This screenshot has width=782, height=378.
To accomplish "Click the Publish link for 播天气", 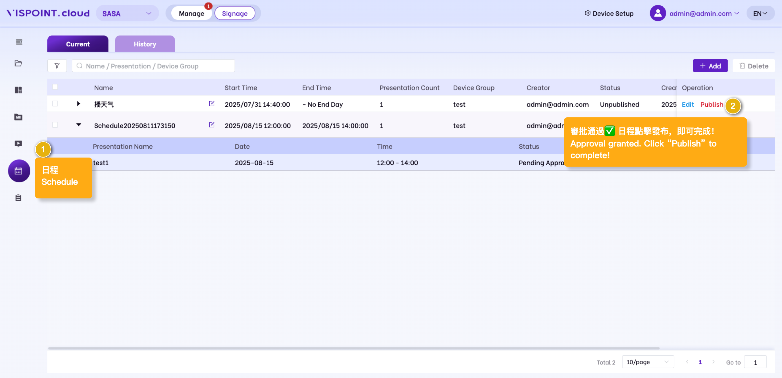I will tap(712, 104).
